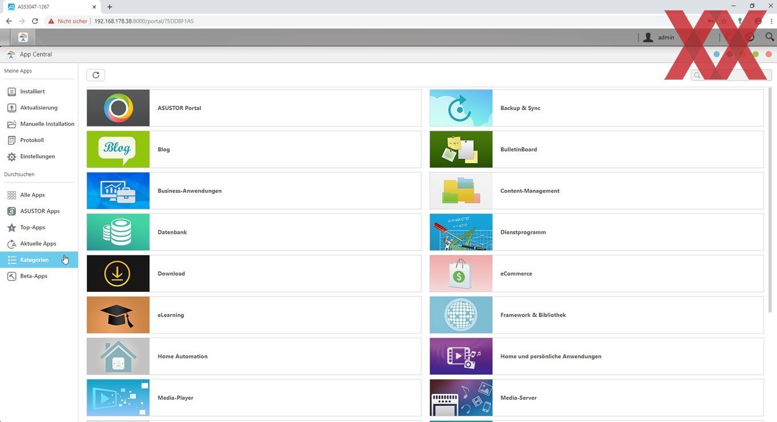
Task: Open the BulletinBoard category icon
Action: coord(461,149)
